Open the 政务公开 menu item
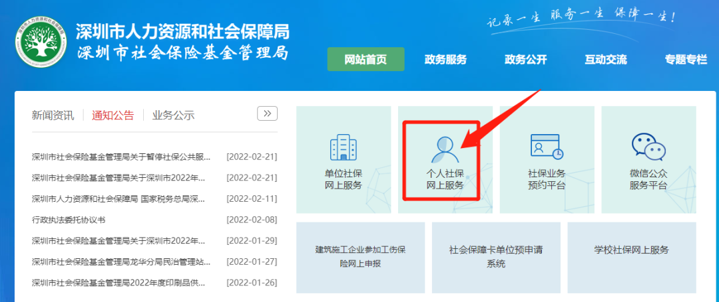Viewport: 719px width, 302px height. 526,59
